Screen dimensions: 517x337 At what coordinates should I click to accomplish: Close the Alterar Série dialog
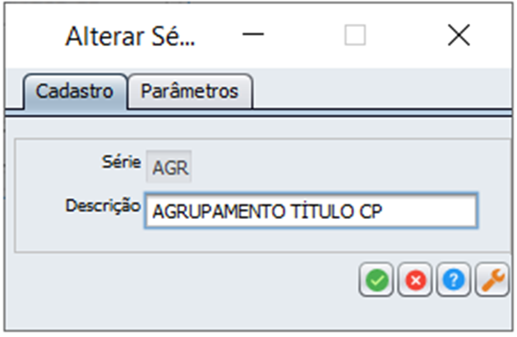[459, 34]
